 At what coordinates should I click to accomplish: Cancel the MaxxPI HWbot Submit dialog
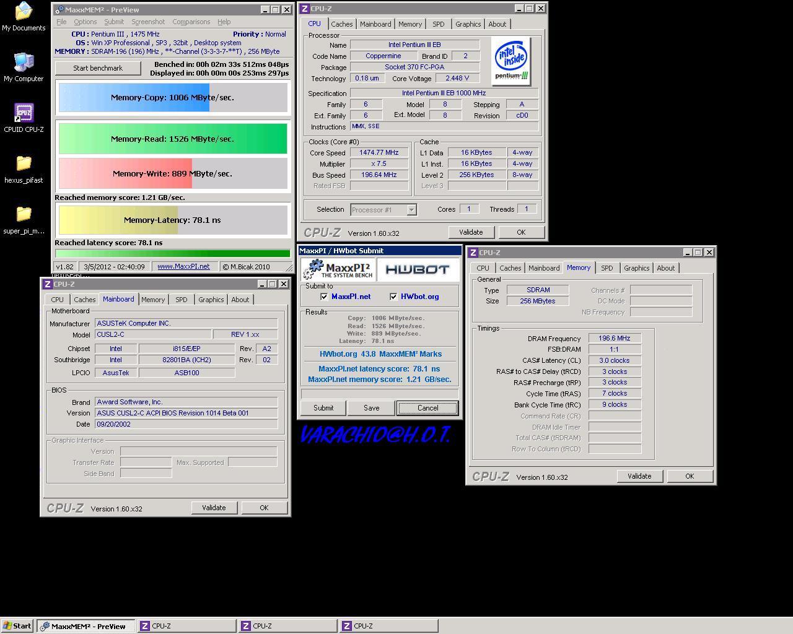tap(427, 408)
